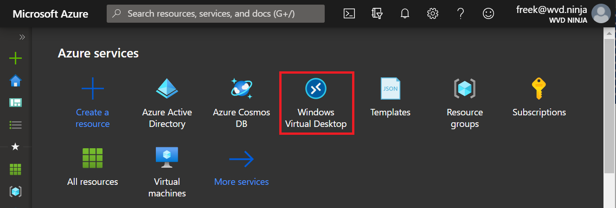Screen dimensions: 616x208
Task: Click the green plus in the sidebar
Action: tap(16, 58)
